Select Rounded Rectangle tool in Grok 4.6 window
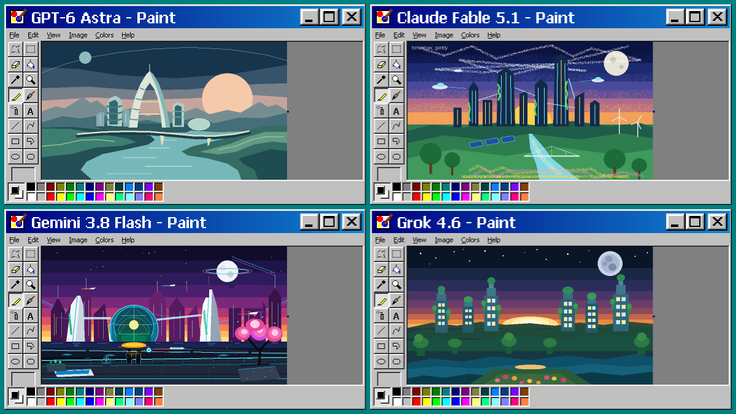The width and height of the screenshot is (736, 414). tap(396, 361)
